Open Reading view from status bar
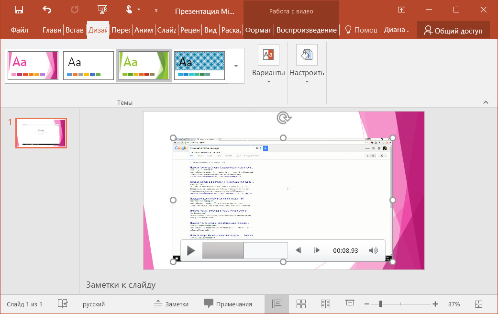Screen dimensions: 498x314 (x=325, y=303)
